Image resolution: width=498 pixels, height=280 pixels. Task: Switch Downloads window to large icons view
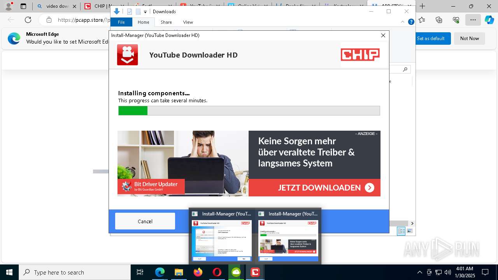[409, 231]
